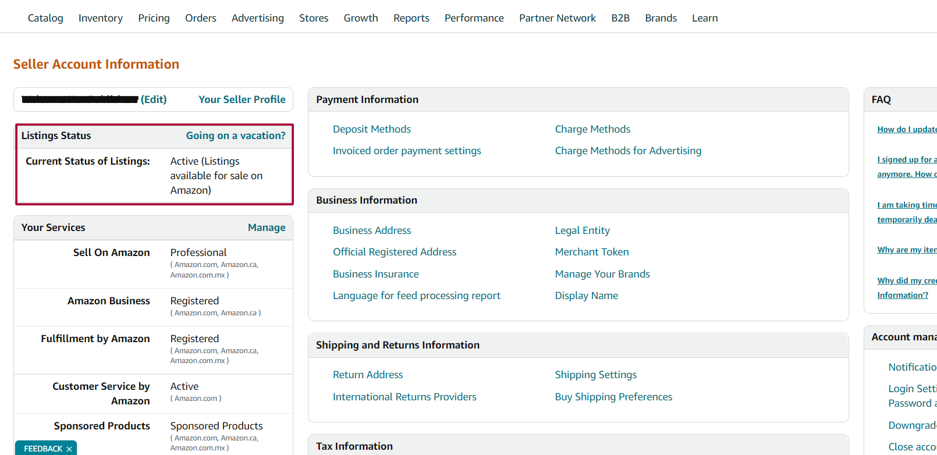
Task: Open Return Address
Action: pyautogui.click(x=368, y=375)
